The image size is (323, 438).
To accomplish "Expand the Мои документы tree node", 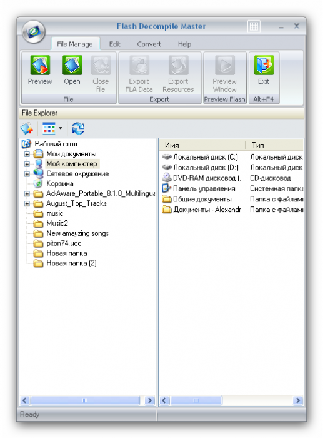I will point(27,154).
